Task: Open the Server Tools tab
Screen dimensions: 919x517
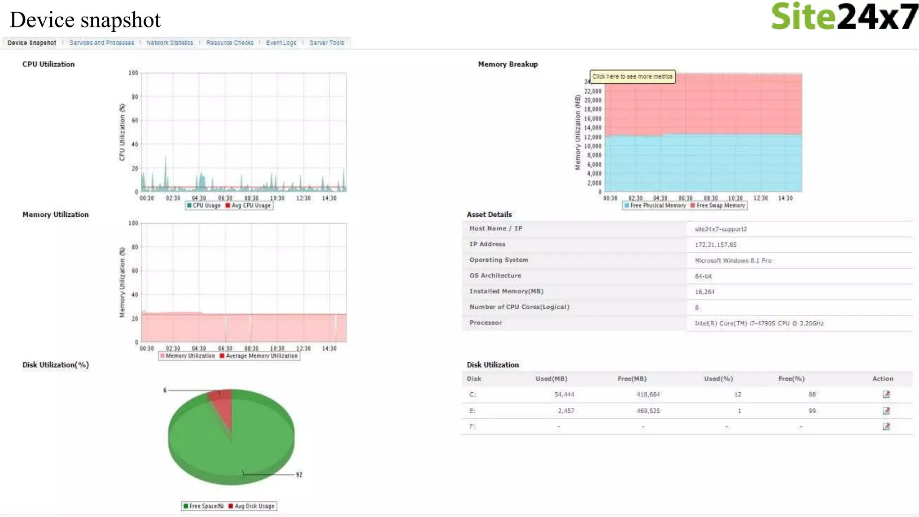Action: coord(327,43)
